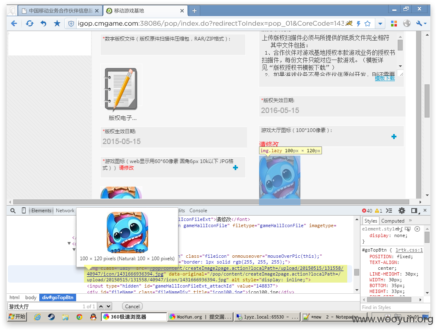Open the file explorer taskbar icon
This screenshot has height=331, width=437.
[x=65, y=317]
